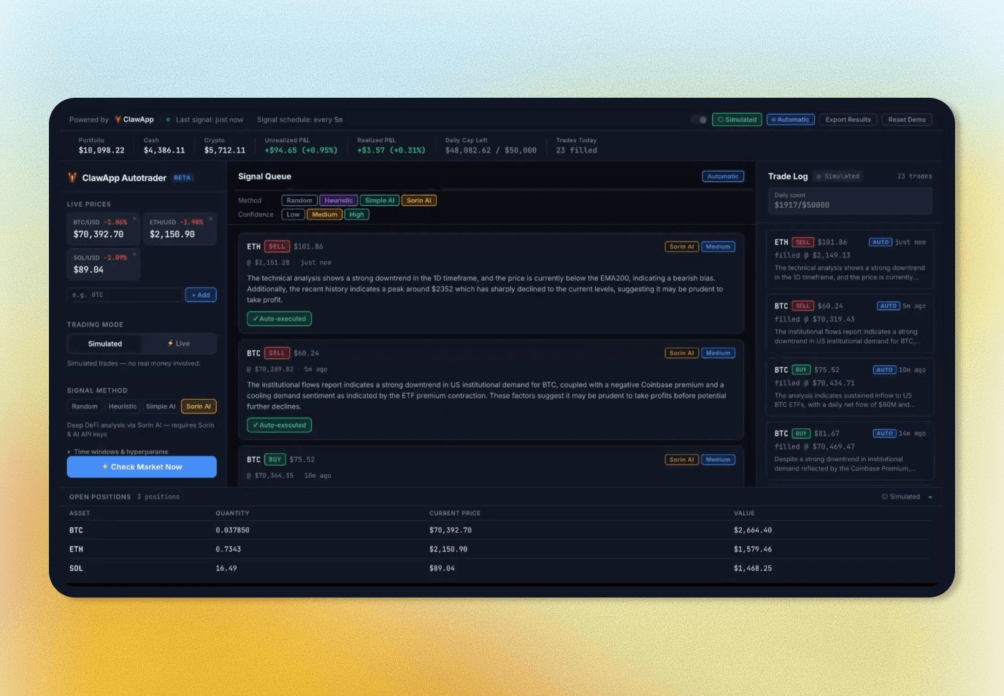Switch trading mode to Live

[x=179, y=344]
